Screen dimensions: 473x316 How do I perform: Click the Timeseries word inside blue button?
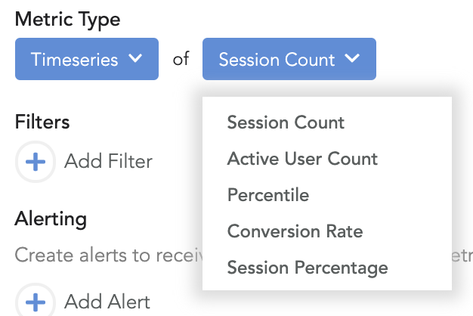[74, 60]
